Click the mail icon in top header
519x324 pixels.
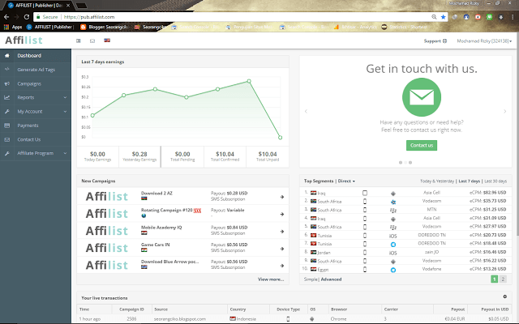(x=92, y=40)
